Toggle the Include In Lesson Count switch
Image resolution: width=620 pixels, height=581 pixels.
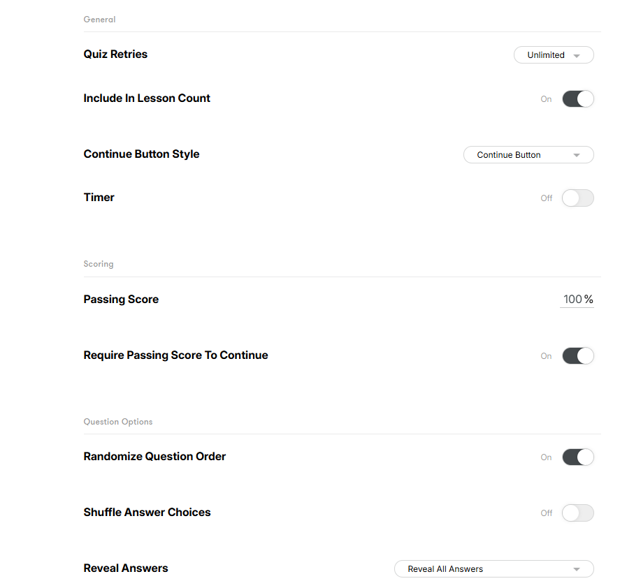578,98
